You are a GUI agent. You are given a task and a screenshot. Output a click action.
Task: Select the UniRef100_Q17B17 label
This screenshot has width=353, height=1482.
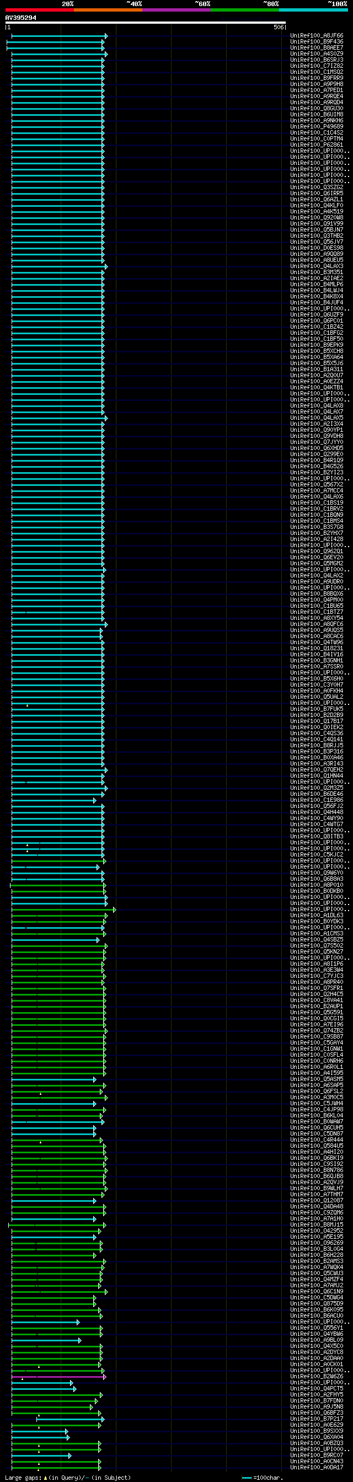(x=317, y=721)
